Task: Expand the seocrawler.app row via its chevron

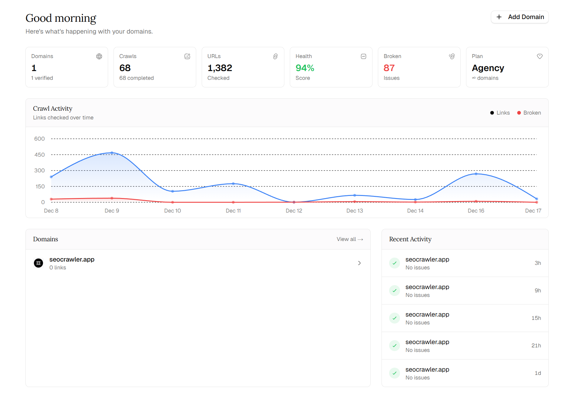Action: [x=359, y=263]
